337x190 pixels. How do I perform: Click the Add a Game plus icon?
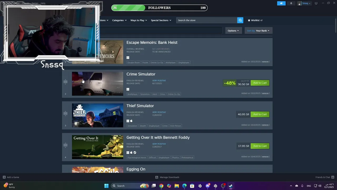tap(4, 177)
